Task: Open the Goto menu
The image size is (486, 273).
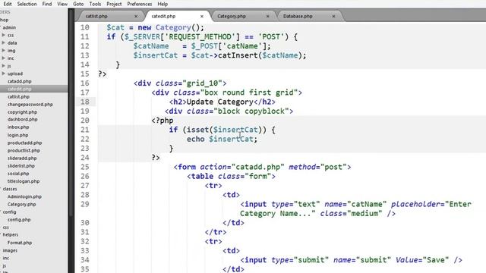Action: click(x=78, y=4)
